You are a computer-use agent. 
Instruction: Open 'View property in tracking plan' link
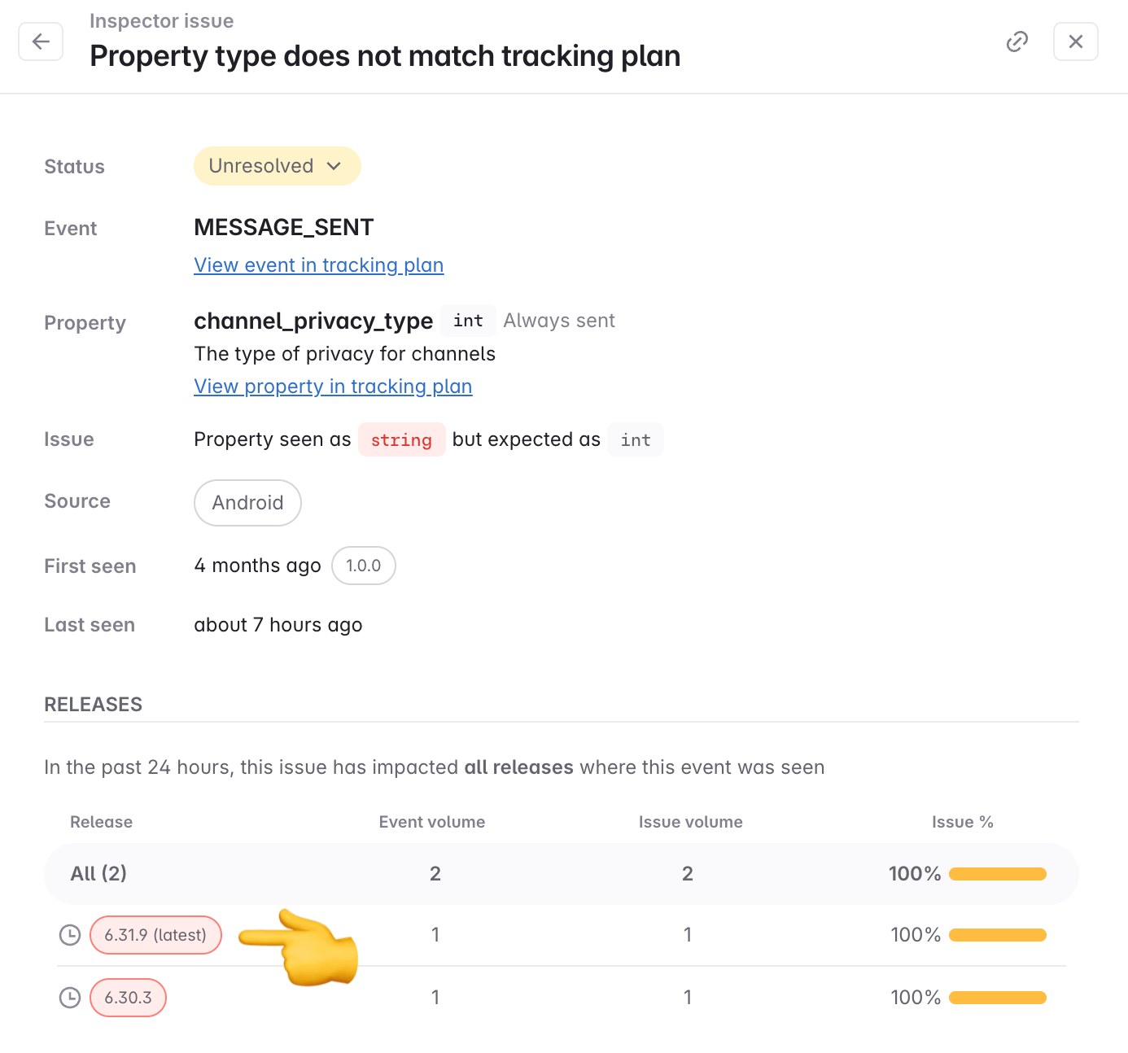coord(333,387)
